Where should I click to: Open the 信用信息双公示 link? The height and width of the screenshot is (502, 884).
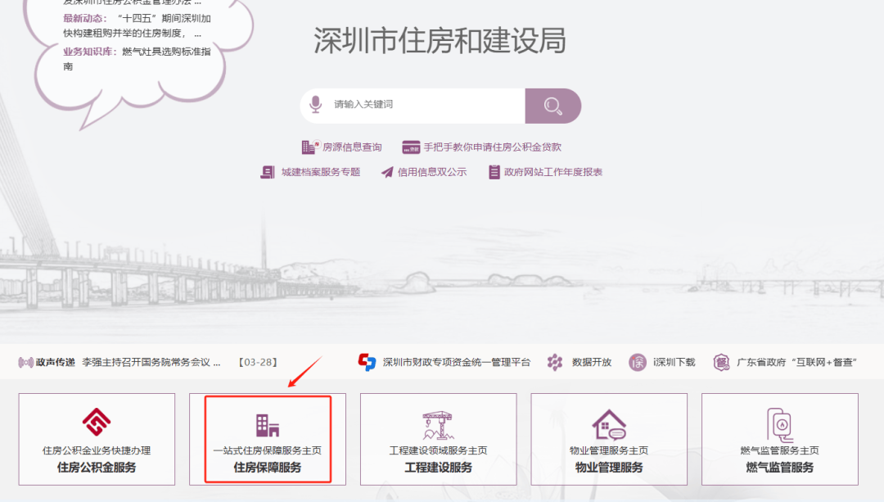(x=426, y=173)
